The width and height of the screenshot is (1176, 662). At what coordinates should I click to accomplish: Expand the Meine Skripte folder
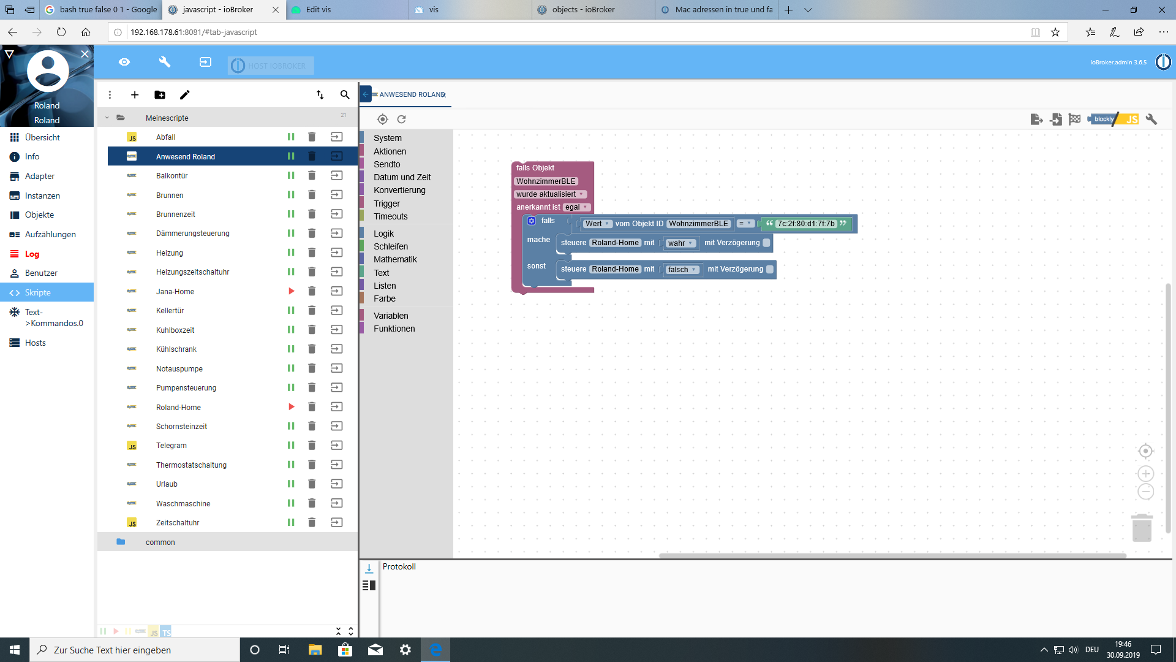pos(104,118)
